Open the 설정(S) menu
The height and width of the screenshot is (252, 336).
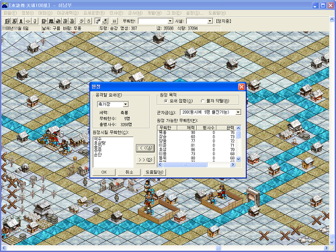pos(194,13)
